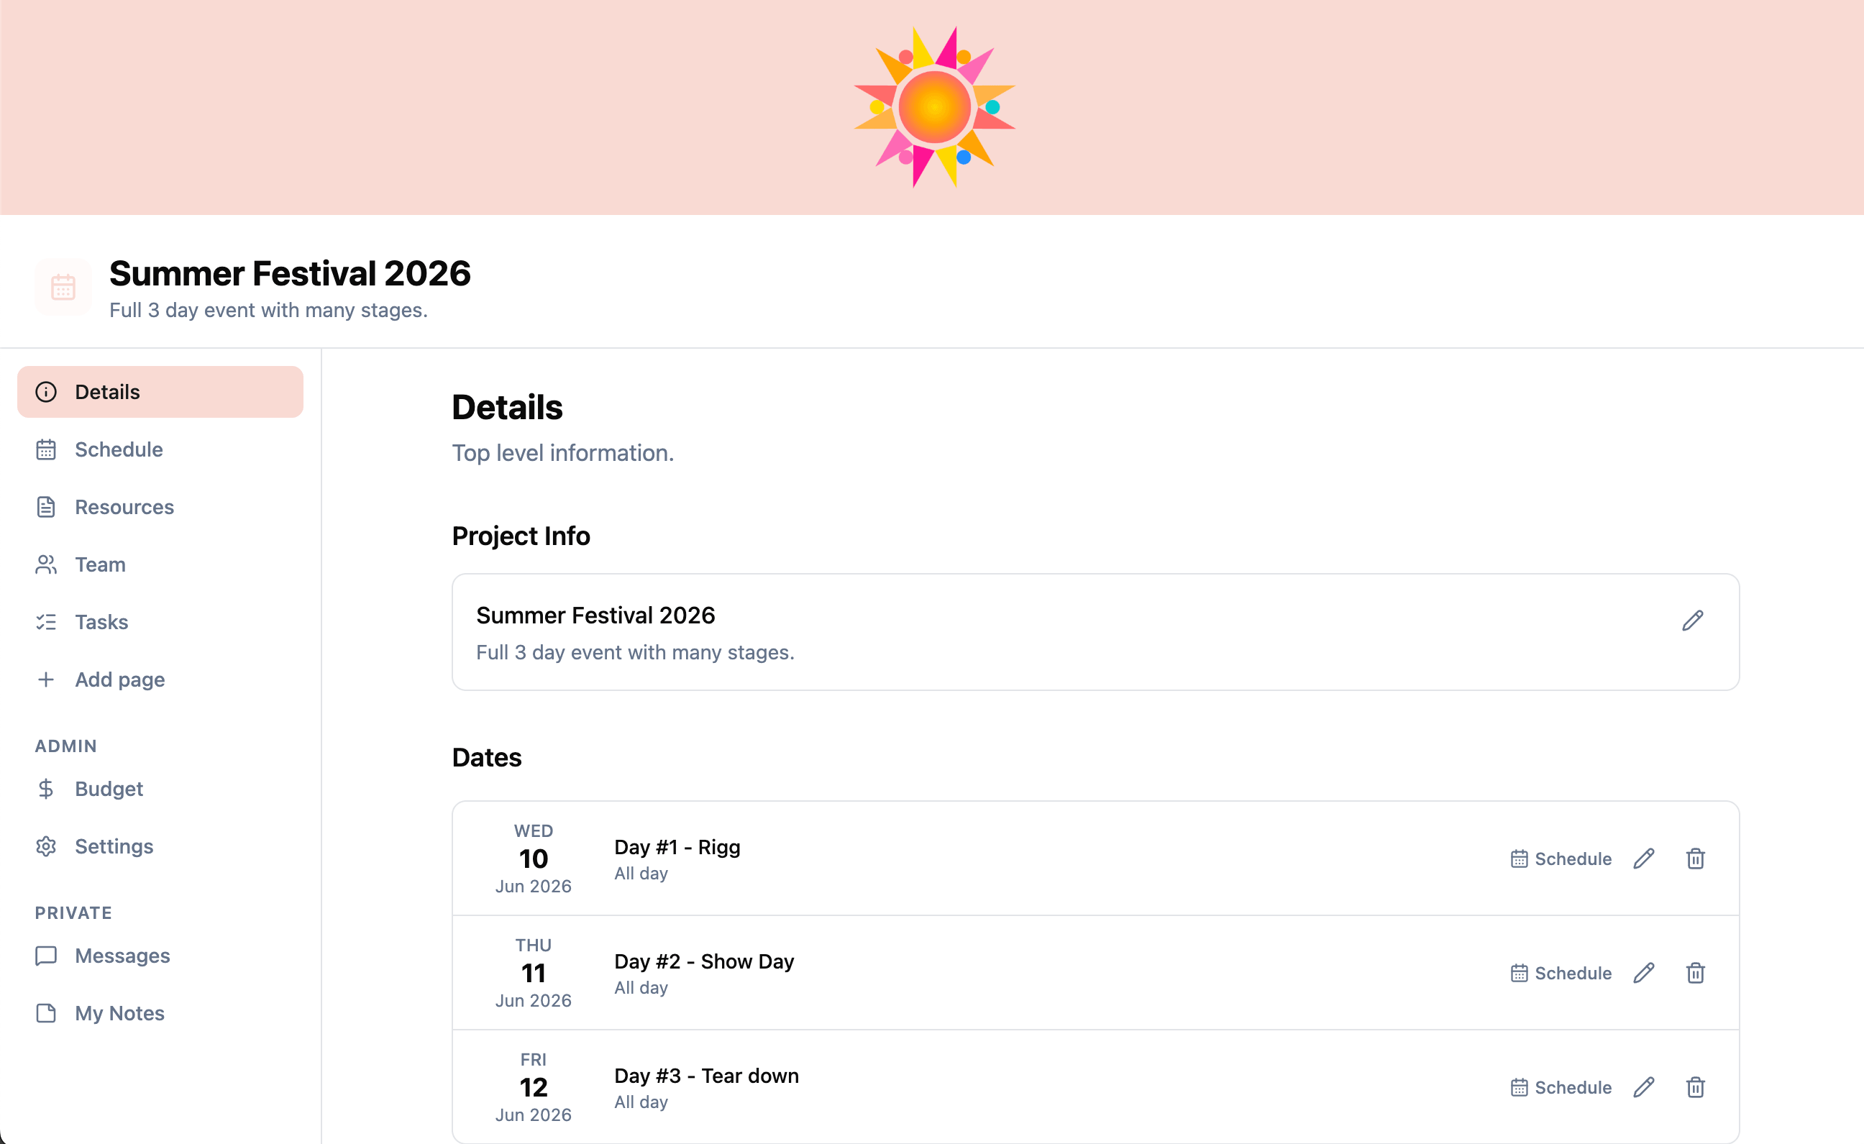Click the sun logo in the banner
This screenshot has width=1864, height=1144.
pos(935,107)
